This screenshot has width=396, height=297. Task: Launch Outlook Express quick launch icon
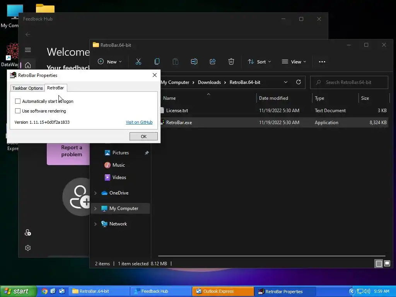pyautogui.click(x=61, y=291)
